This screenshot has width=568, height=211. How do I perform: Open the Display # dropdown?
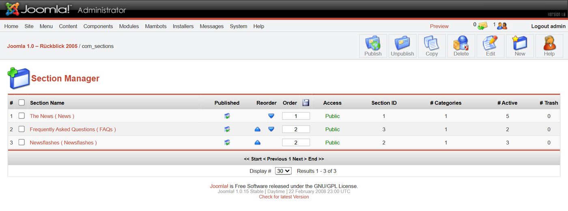pyautogui.click(x=283, y=171)
